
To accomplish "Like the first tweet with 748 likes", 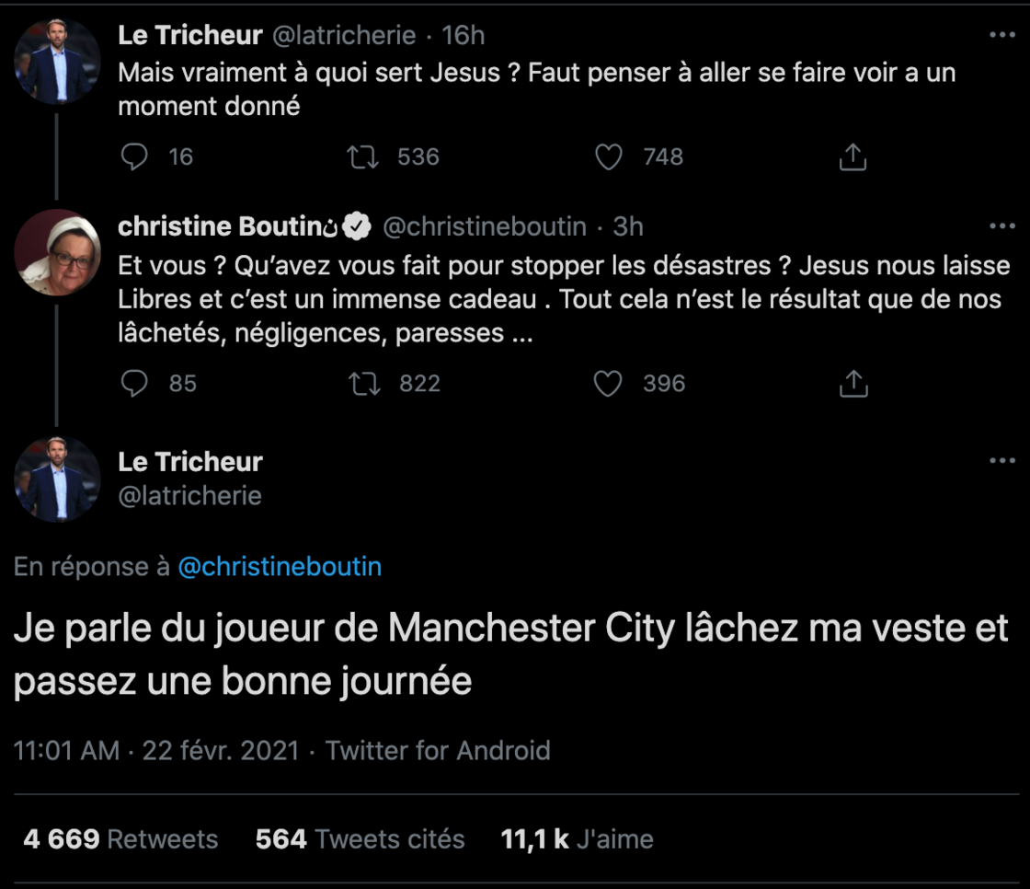I will click(609, 157).
